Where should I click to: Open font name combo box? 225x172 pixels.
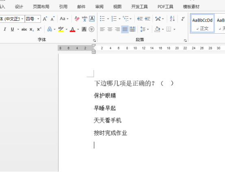click(12, 19)
